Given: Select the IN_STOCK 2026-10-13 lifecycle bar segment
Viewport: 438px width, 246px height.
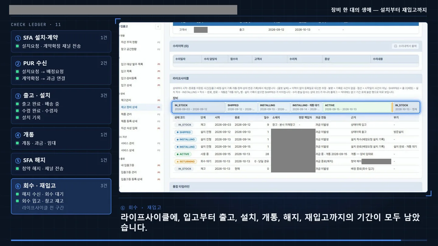Looking at the screenshot, I should [x=406, y=107].
